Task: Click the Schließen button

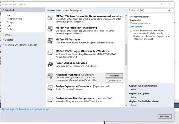Action: coord(165,117)
